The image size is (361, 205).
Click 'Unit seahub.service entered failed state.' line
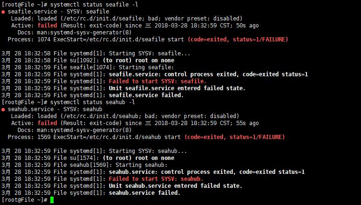(x=176, y=186)
